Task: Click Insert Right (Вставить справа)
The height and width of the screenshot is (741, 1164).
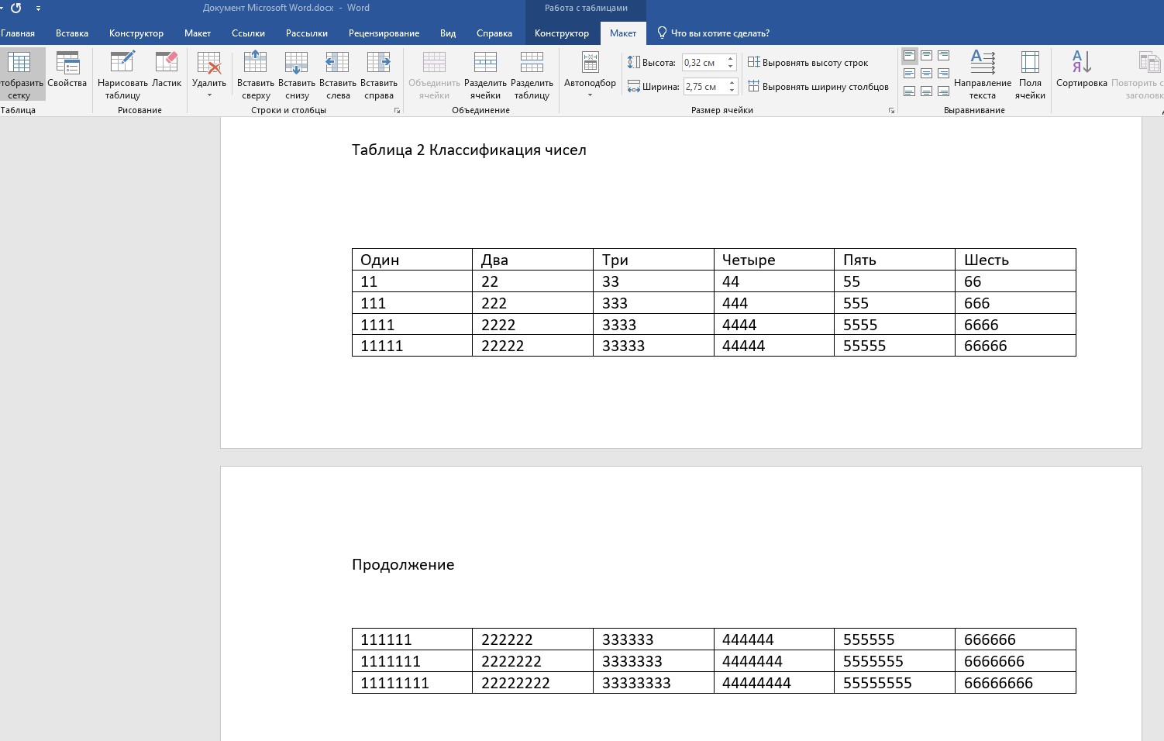Action: [379, 74]
